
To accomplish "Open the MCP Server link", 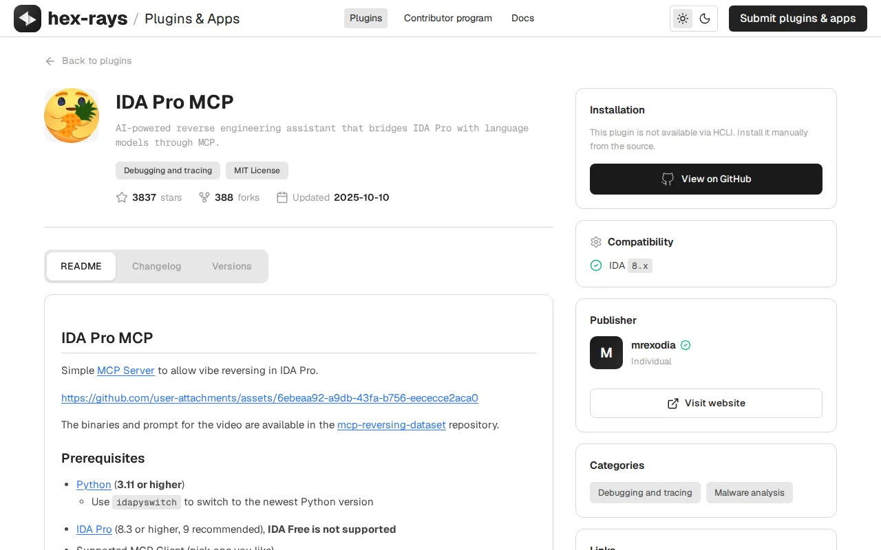I will coord(126,371).
